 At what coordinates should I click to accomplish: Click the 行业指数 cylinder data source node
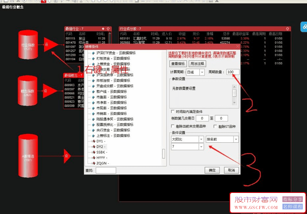(28, 44)
